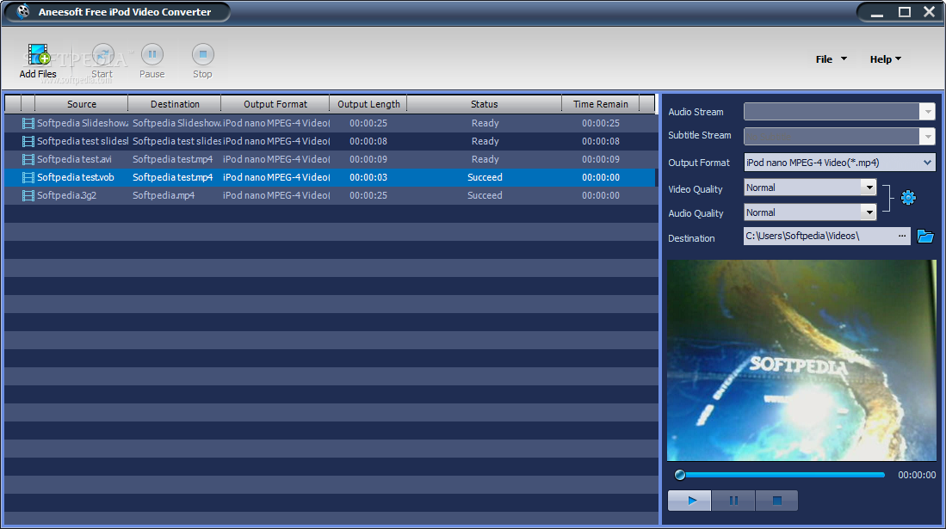
Task: Click film icon of Softpedia test slideshow row
Action: (x=28, y=141)
